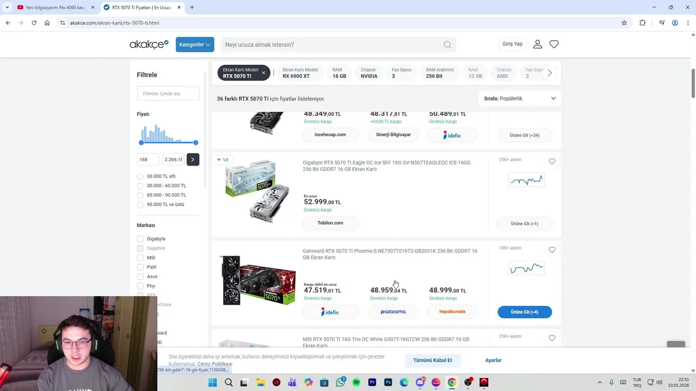This screenshot has height=391, width=696.
Task: Open a new browser tab
Action: point(192,8)
